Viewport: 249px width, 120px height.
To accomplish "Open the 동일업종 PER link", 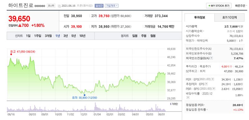I will tap(195, 105).
